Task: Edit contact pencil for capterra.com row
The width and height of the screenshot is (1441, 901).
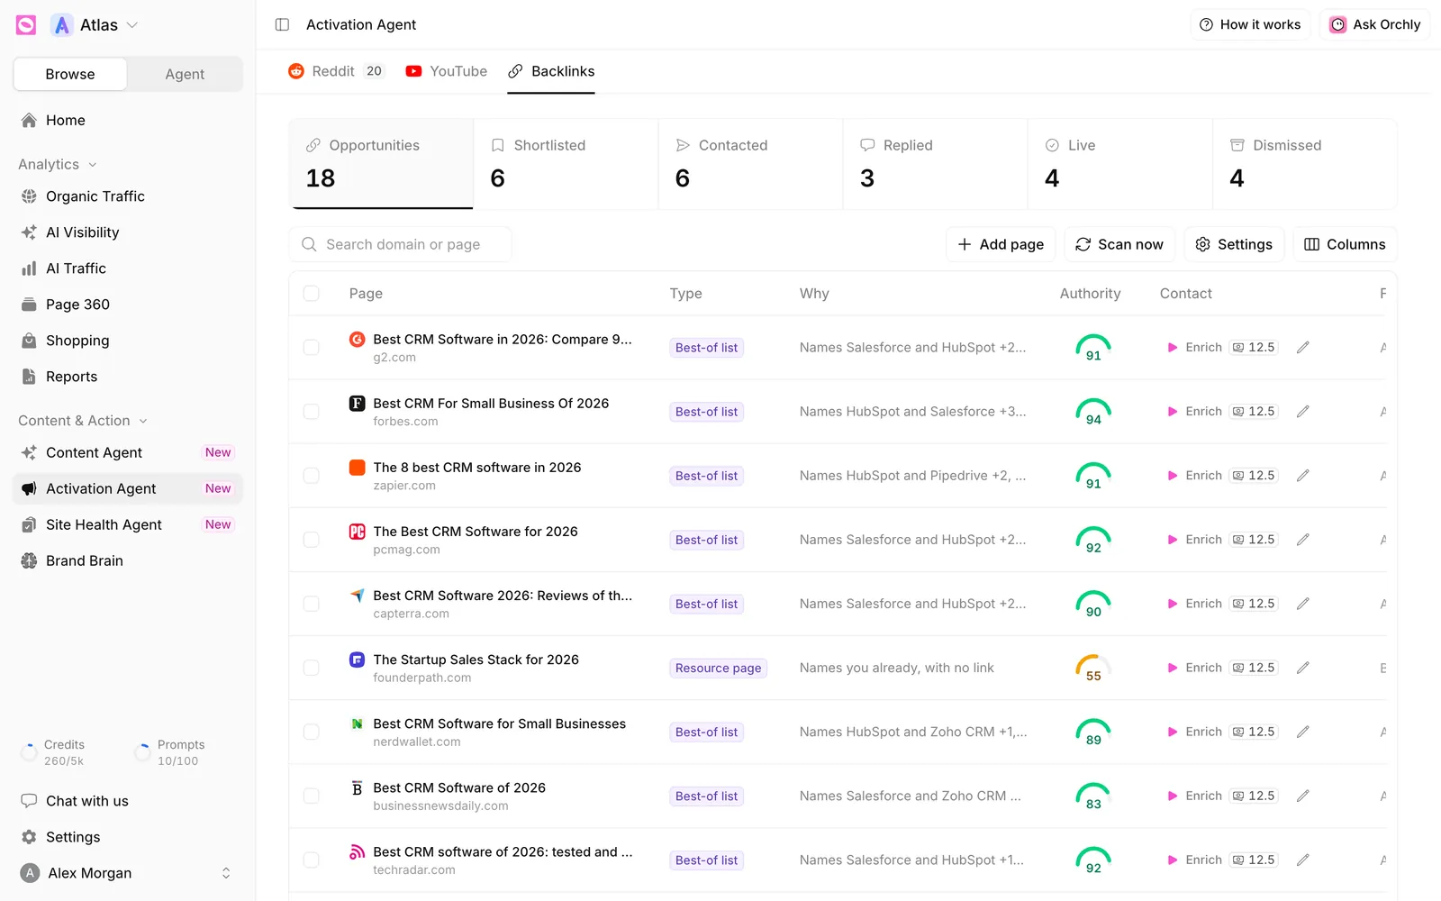Action: [1302, 603]
